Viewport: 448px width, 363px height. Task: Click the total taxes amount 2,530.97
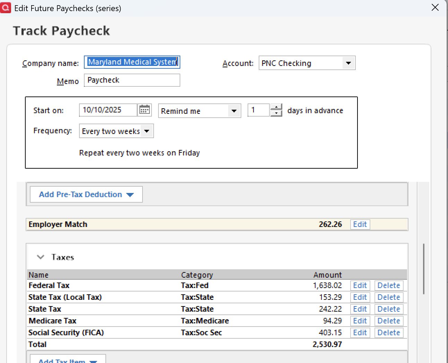pyautogui.click(x=327, y=344)
